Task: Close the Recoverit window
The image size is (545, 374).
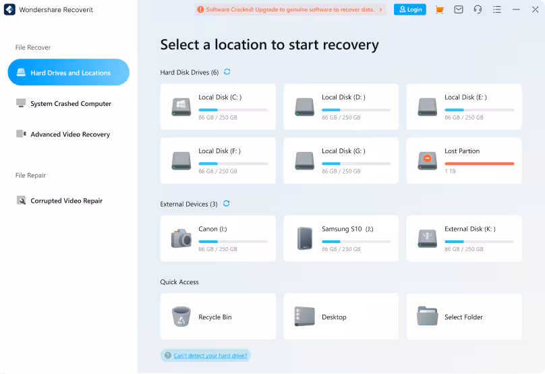Action: 536,9
